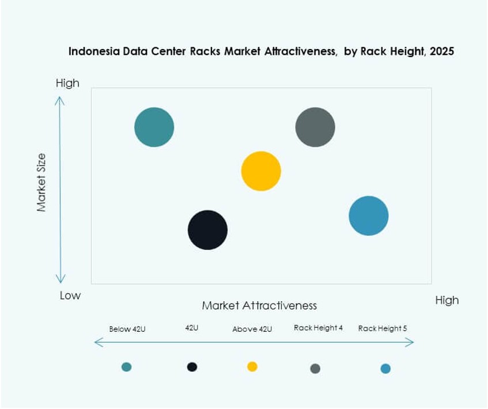Select the blue Rack Height 5 bubble
The image size is (488, 409).
369,215
